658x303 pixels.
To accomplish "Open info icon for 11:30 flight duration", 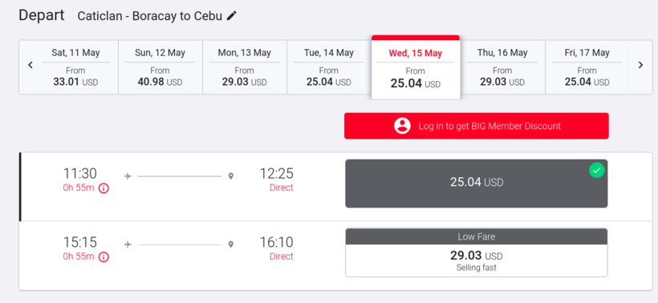I will coord(104,188).
